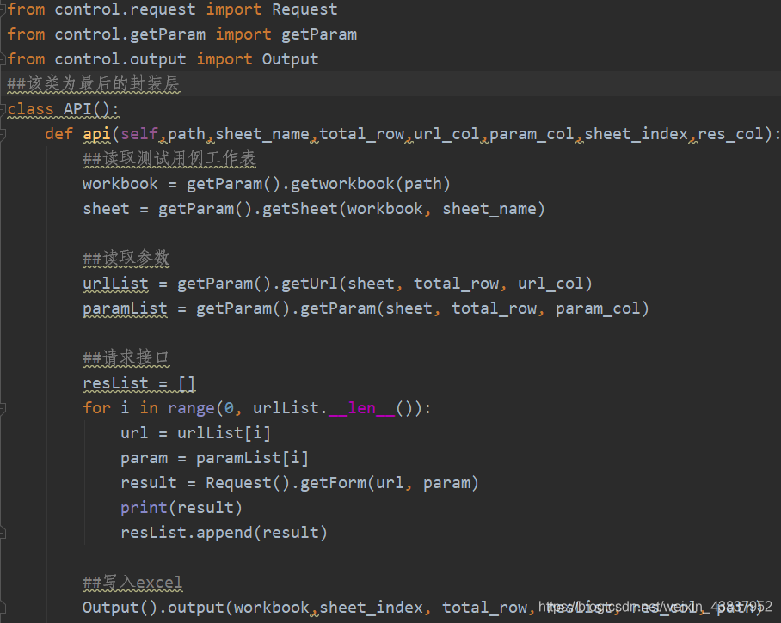Image resolution: width=781 pixels, height=623 pixels.
Task: Click 'paramList' variable at its assignment
Action: coord(125,308)
